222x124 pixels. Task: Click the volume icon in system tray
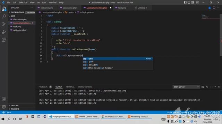tap(196, 121)
